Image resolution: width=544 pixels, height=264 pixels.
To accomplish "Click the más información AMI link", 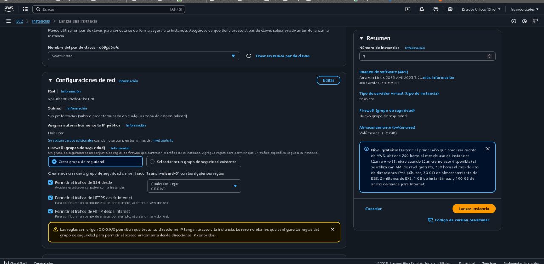I will pyautogui.click(x=439, y=77).
